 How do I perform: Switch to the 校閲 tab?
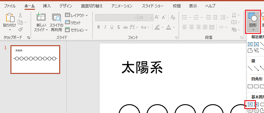[x=177, y=6]
